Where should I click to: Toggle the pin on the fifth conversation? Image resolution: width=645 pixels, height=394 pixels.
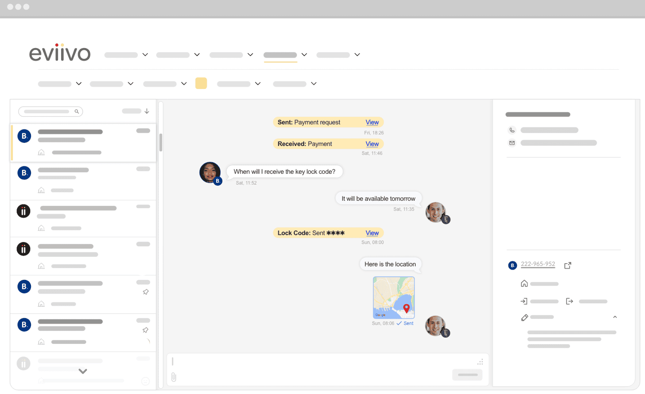pos(146,292)
